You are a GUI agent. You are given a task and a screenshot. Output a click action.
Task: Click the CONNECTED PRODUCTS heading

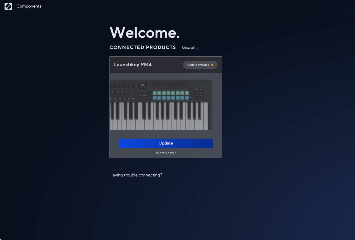[143, 47]
